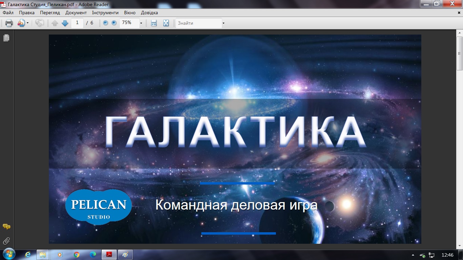
Task: Open the Comments panel in left sidebar
Action: 6,227
